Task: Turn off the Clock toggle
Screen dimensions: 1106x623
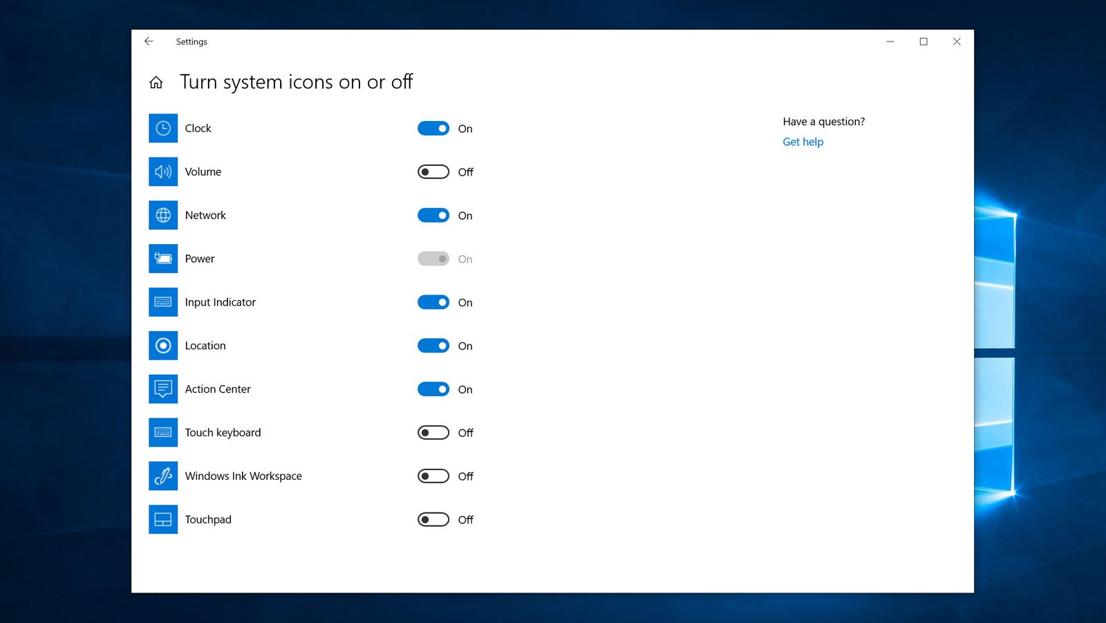Action: click(x=433, y=128)
